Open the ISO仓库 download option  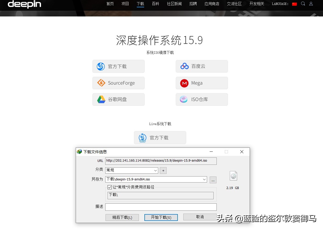point(202,99)
